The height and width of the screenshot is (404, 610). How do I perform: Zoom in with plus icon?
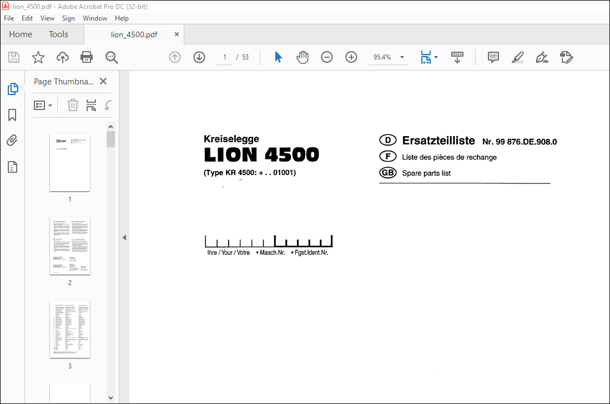click(x=351, y=57)
